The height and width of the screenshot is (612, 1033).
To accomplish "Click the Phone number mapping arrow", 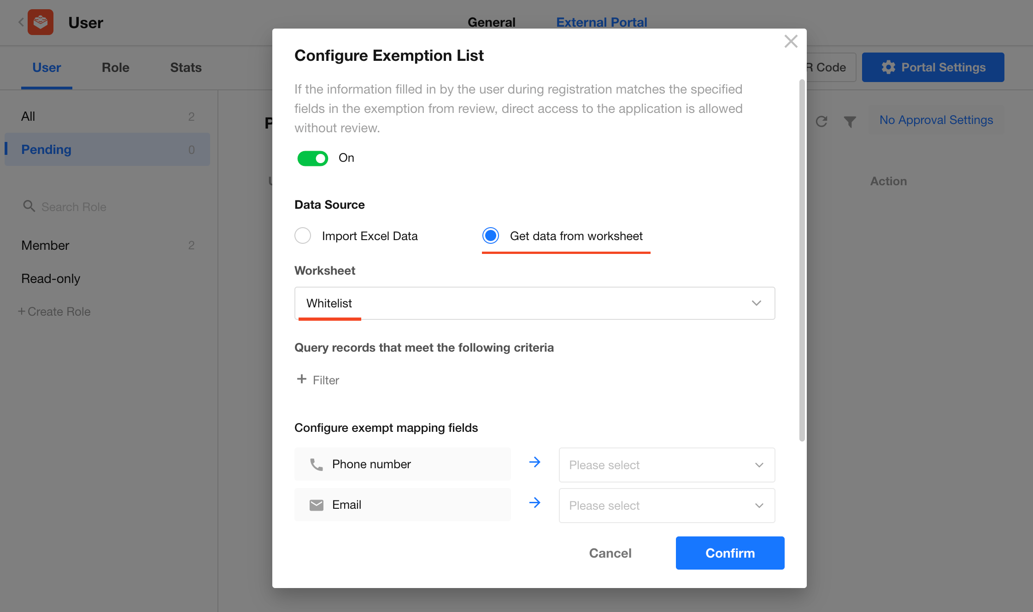I will coord(534,462).
